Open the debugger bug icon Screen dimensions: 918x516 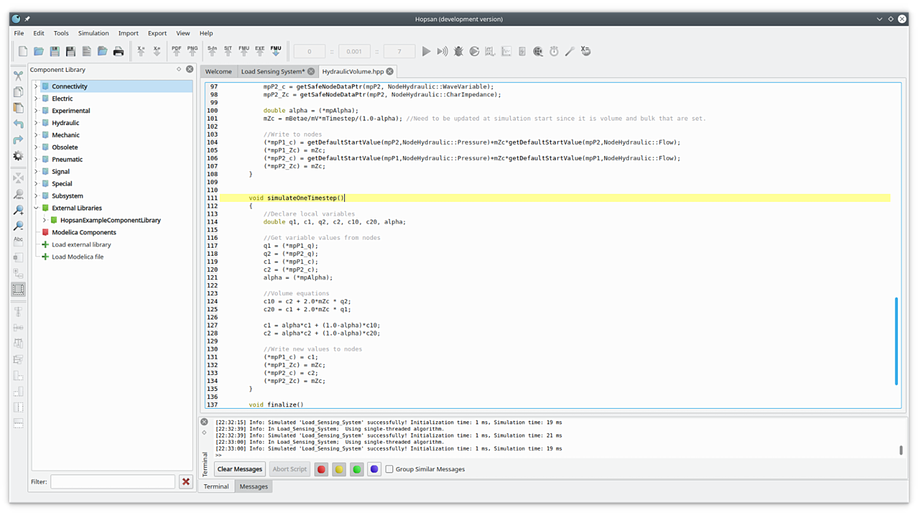point(458,51)
